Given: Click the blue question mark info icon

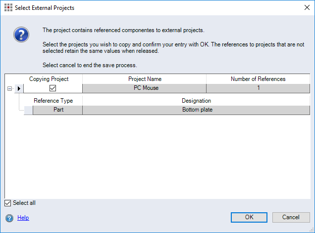Looking at the screenshot, I should [21, 35].
